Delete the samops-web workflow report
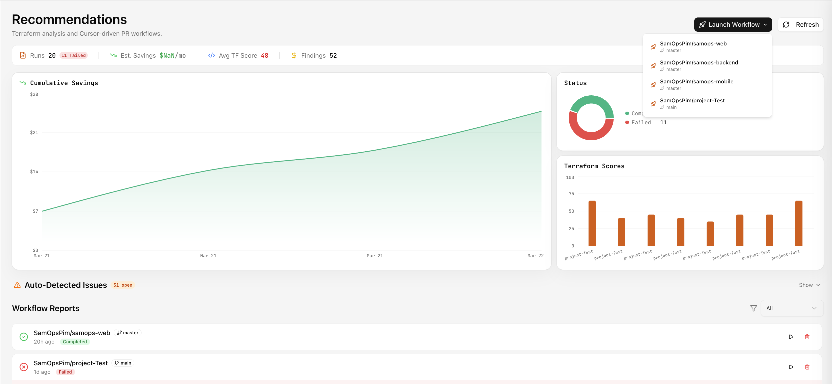 [807, 337]
